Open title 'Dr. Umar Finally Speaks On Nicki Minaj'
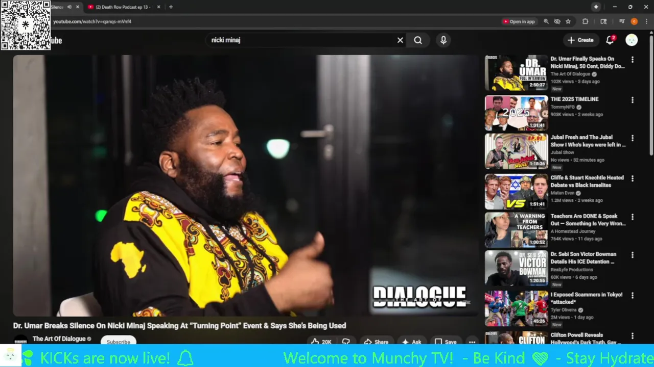The image size is (654, 367). (x=588, y=62)
